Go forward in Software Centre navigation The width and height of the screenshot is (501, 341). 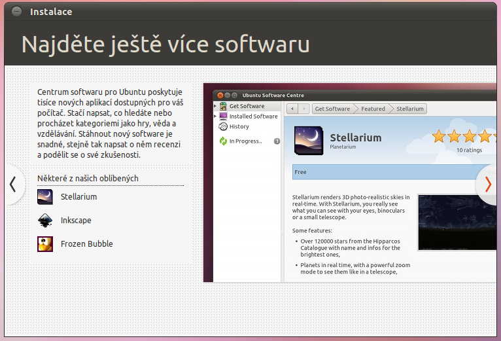[x=304, y=109]
